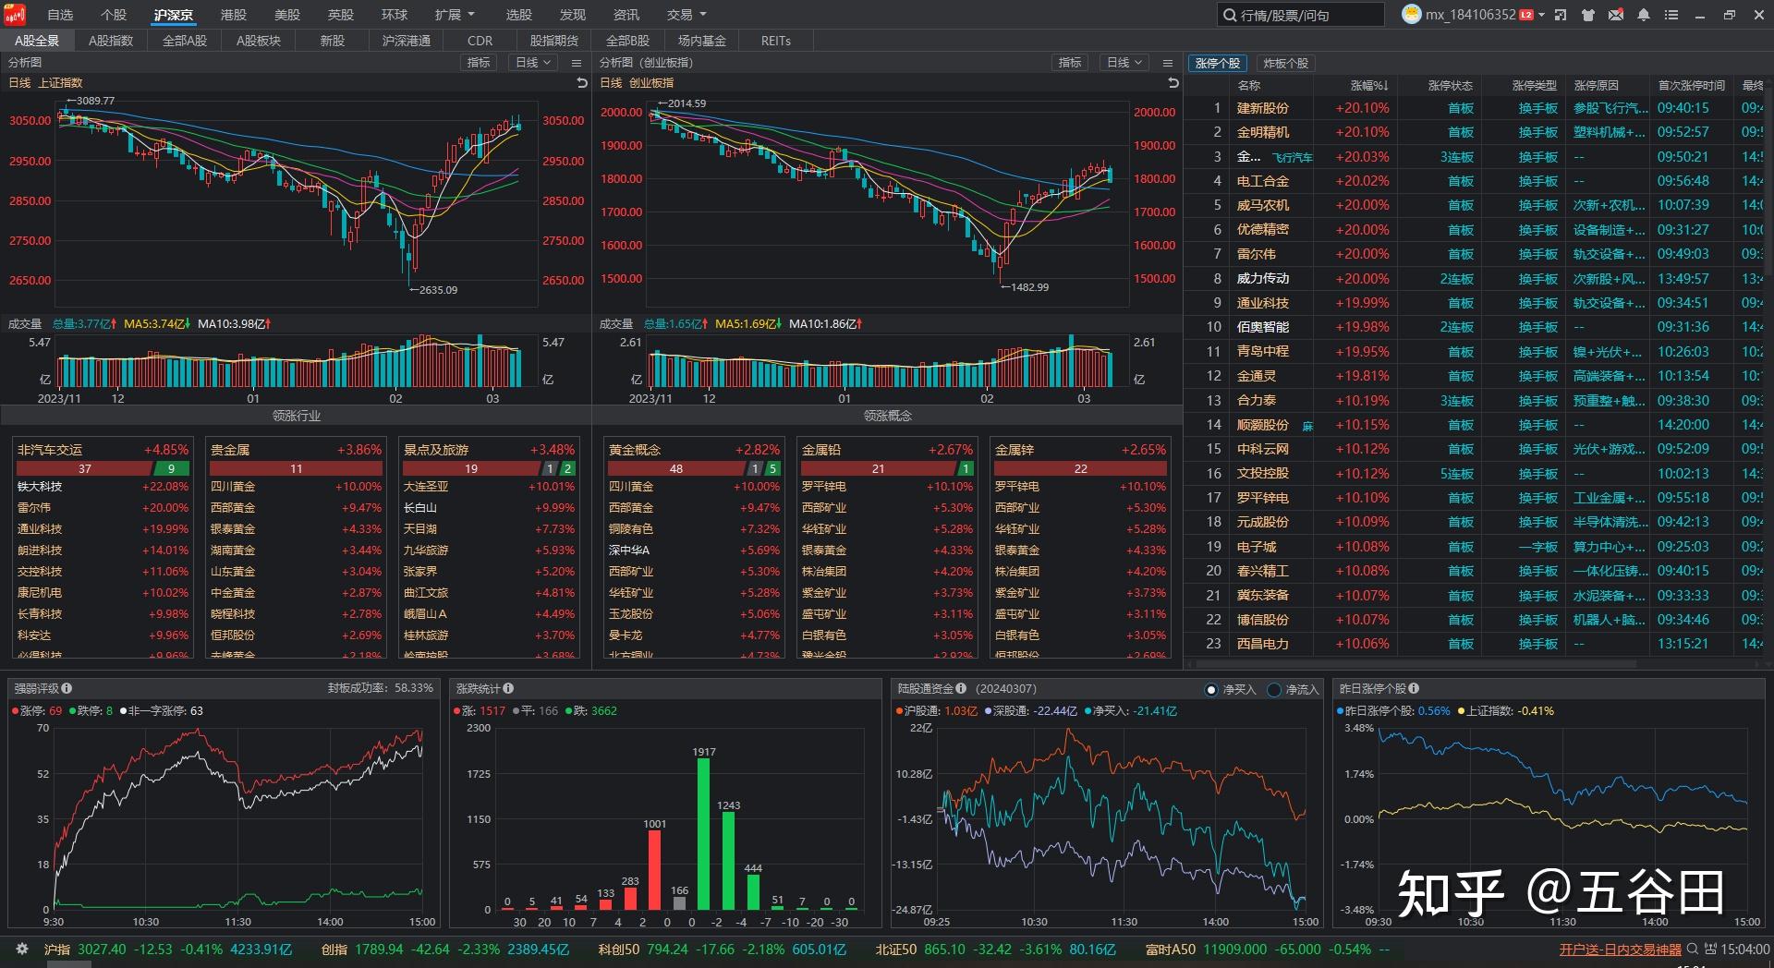Open the mail messages icon

point(1616,15)
